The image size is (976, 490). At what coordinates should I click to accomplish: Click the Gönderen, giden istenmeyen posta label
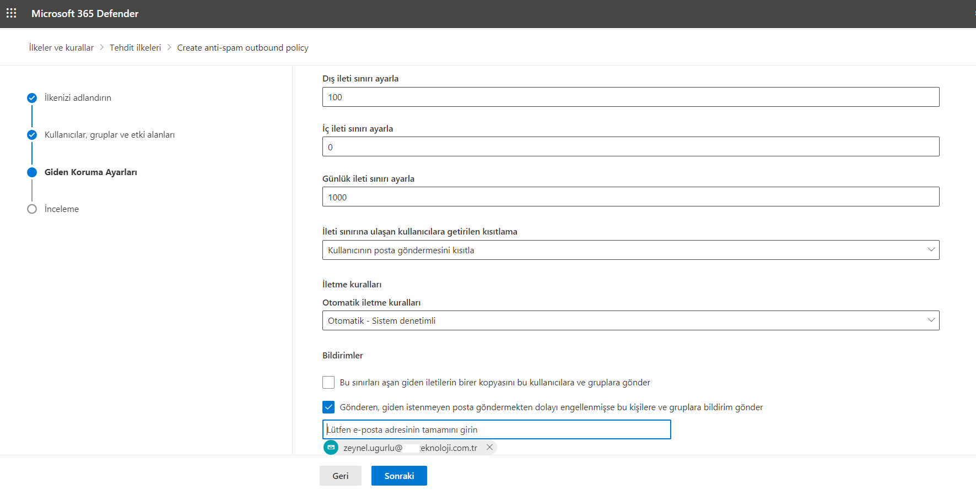point(551,407)
